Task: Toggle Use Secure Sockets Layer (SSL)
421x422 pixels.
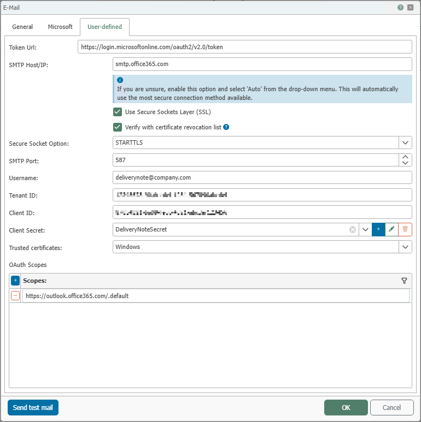Action: (118, 112)
